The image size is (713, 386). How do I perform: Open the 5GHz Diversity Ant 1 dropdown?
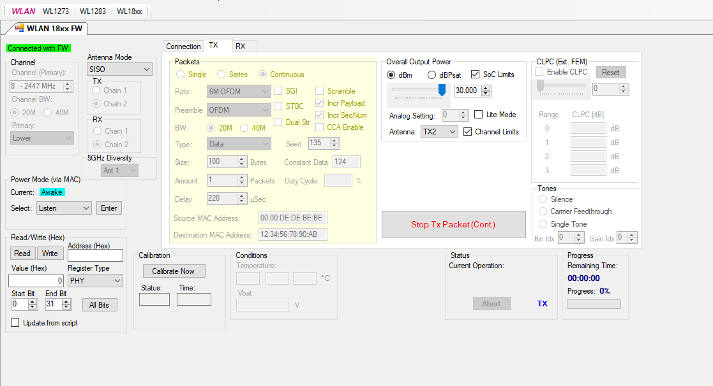pos(119,171)
